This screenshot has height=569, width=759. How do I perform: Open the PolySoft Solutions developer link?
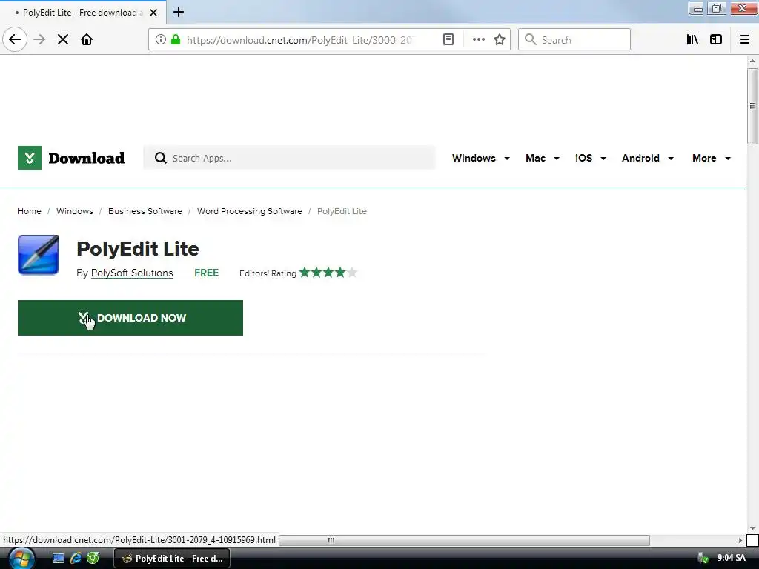pyautogui.click(x=132, y=273)
